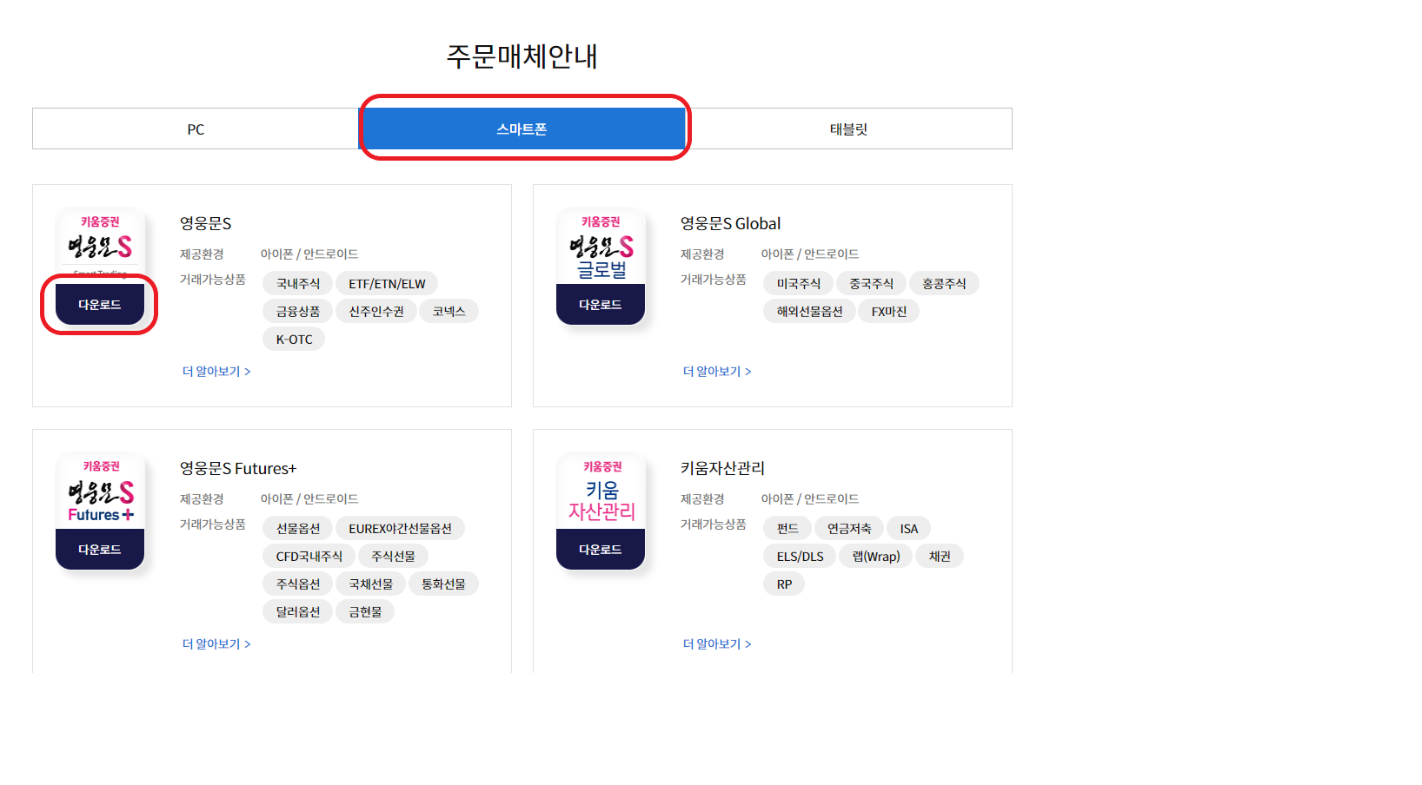
Task: Click the K-OTC tag
Action: click(294, 339)
